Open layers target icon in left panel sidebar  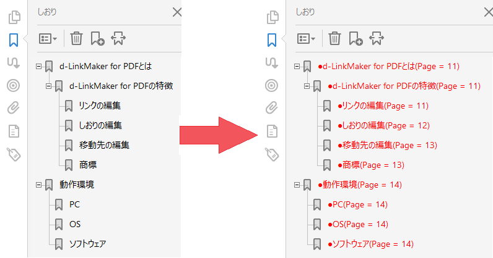13,85
